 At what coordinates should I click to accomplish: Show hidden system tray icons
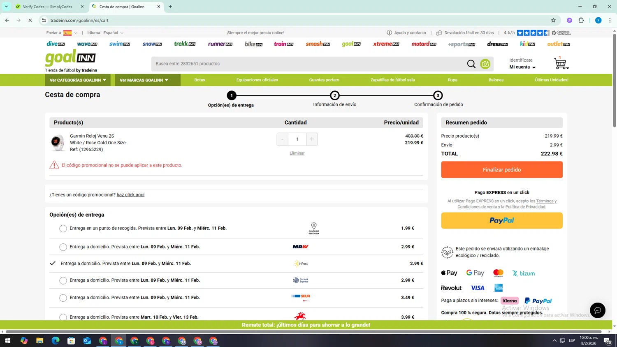point(554,340)
